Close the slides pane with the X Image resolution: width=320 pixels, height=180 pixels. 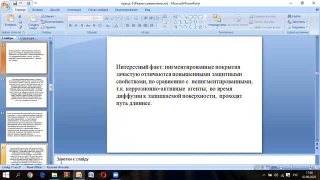(x=50, y=38)
